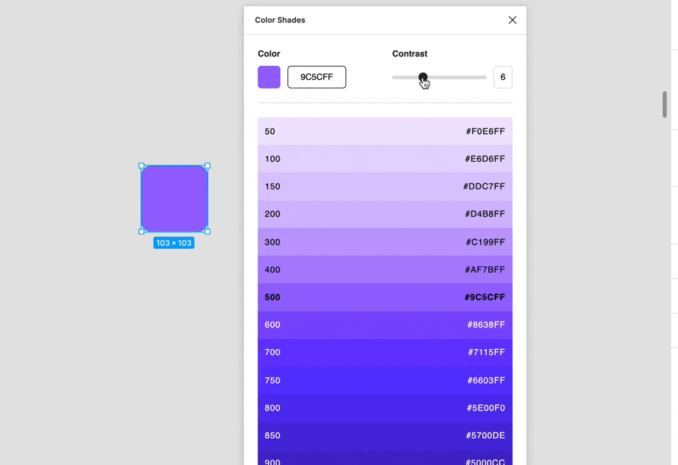Screen dimensions: 678x465
Task: Select the 200 shade row #D4B8FF
Action: click(x=385, y=214)
